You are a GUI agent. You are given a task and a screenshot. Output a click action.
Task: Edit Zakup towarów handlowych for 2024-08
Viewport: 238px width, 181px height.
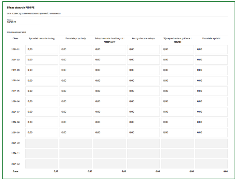click(x=109, y=122)
